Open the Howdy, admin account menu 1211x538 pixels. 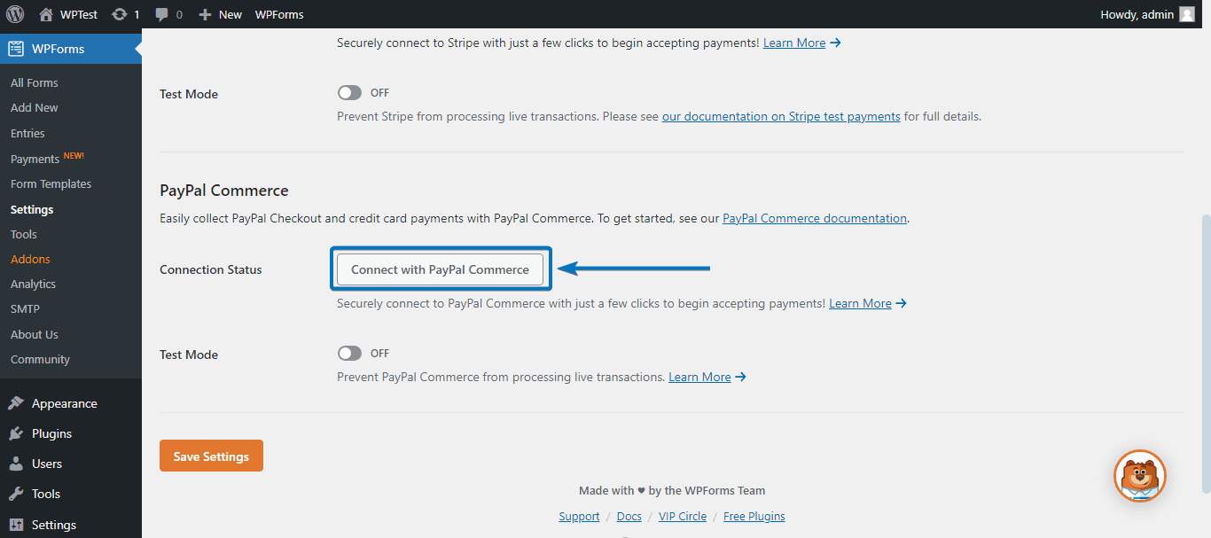click(x=1147, y=14)
